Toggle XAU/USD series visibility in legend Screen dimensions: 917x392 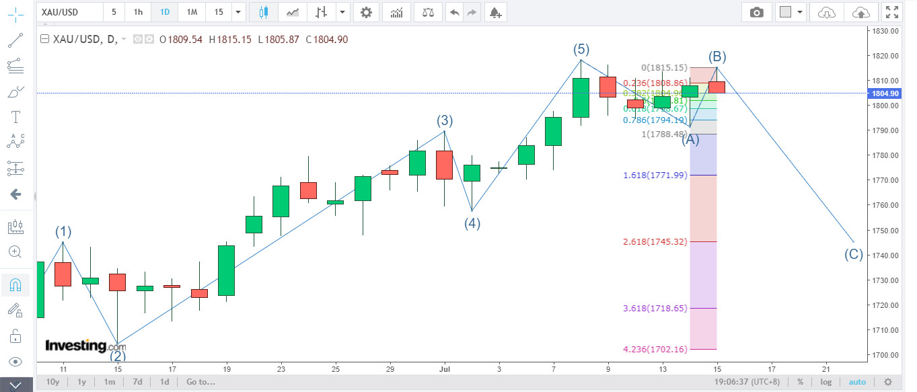(137, 40)
